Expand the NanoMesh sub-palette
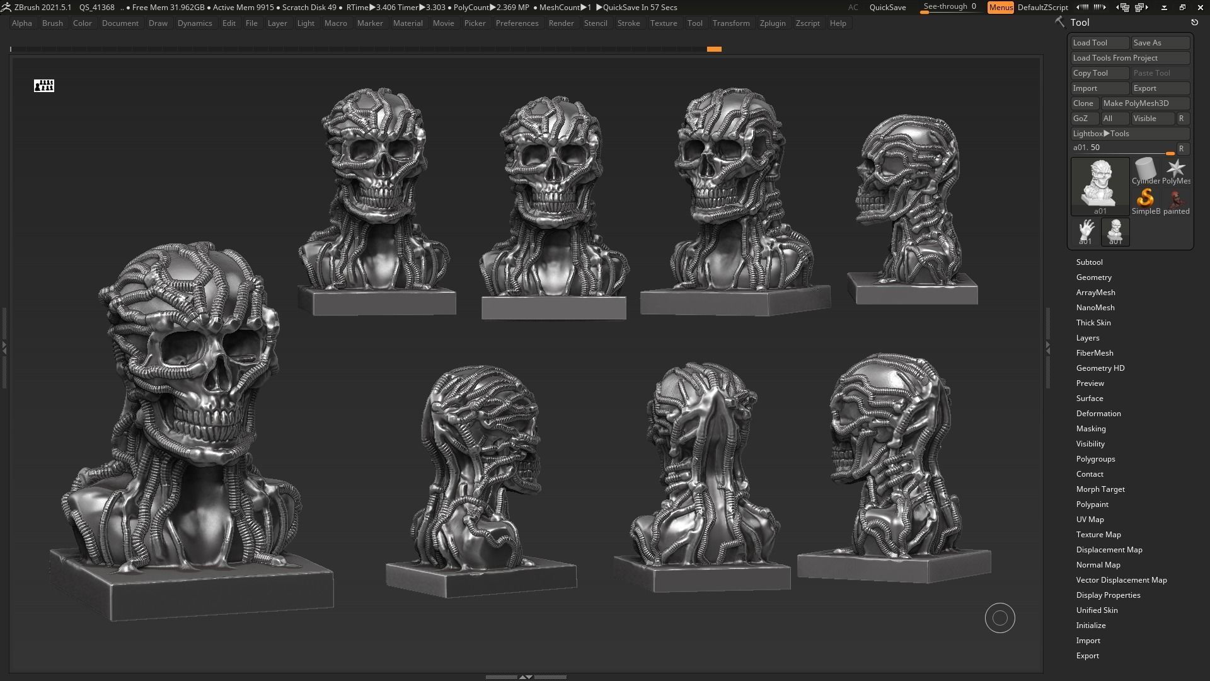Image resolution: width=1210 pixels, height=681 pixels. click(1095, 308)
